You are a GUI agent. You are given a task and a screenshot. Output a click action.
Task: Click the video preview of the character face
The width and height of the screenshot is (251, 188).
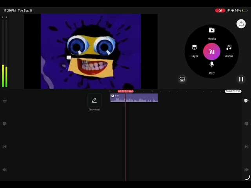(x=91, y=51)
